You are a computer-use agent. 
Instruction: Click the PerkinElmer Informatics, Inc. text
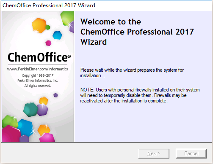click(38, 81)
